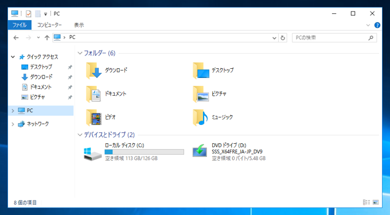
Task: Click the フォルダー (6) header text
Action: coord(99,53)
